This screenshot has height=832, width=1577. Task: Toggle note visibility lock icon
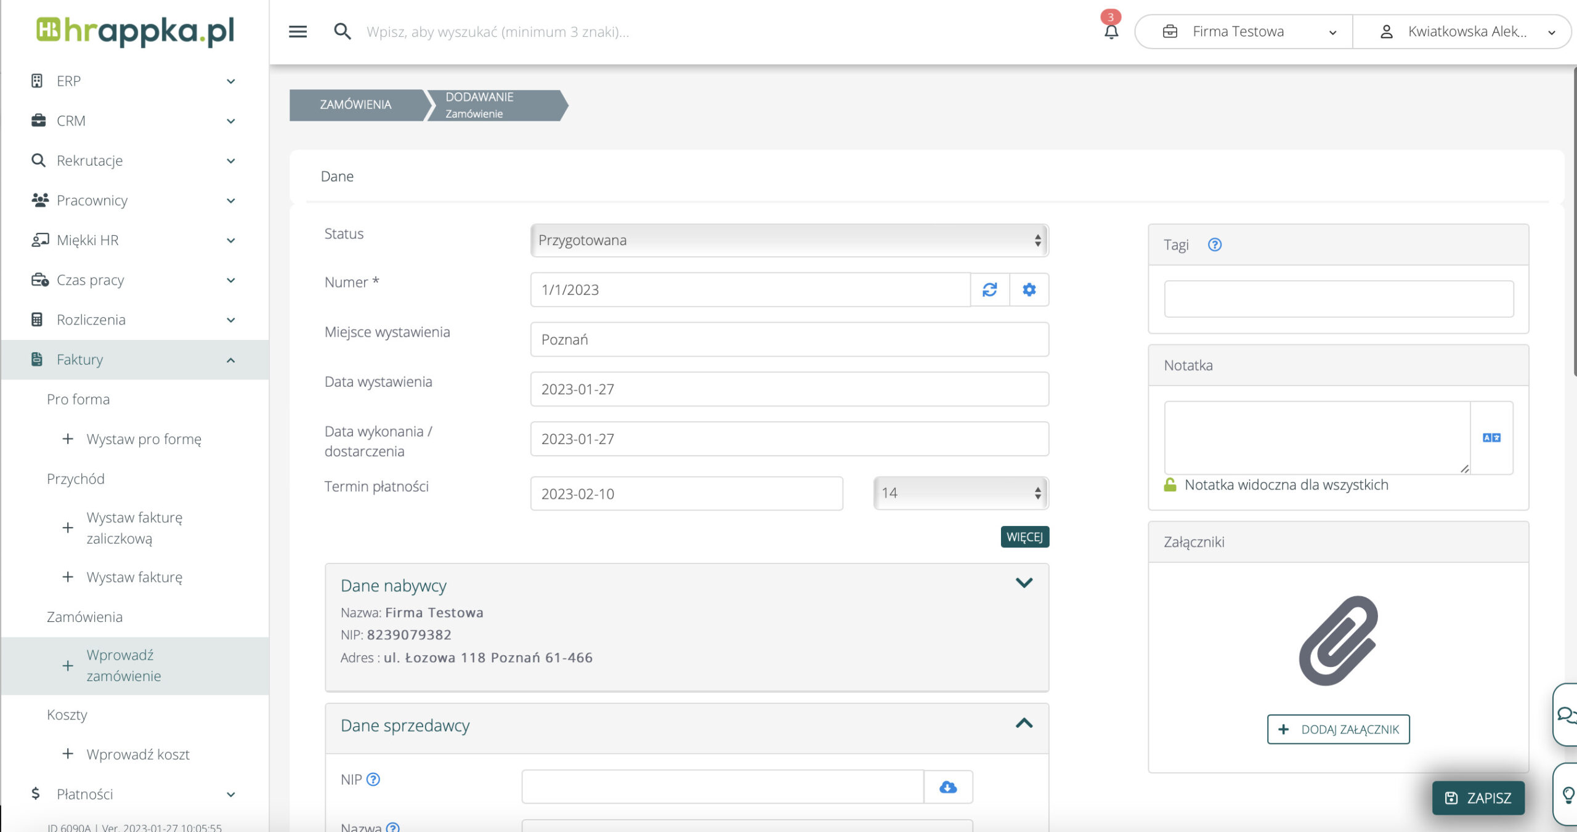point(1170,485)
